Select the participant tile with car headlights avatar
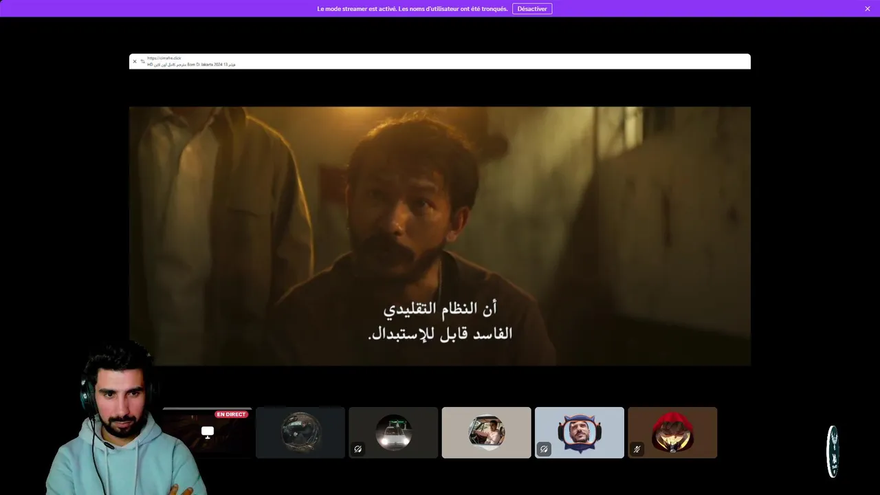 pyautogui.click(x=393, y=432)
